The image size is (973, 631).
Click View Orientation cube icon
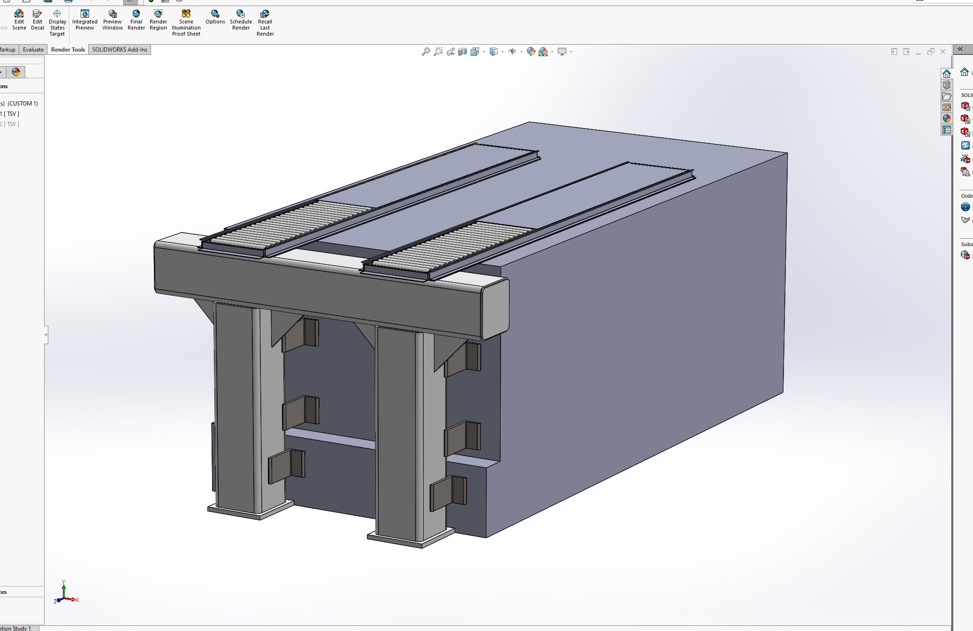tap(475, 52)
